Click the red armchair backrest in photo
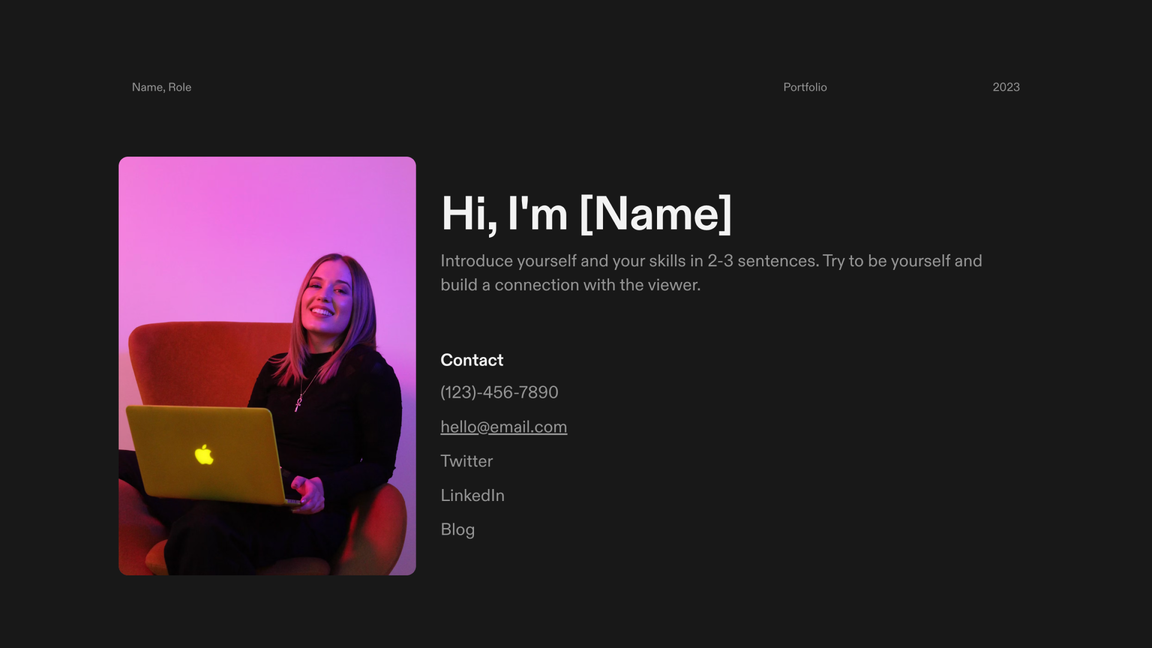 198,357
